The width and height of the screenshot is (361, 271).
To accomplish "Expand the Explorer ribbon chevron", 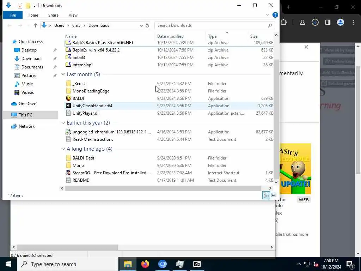I will [x=267, y=15].
